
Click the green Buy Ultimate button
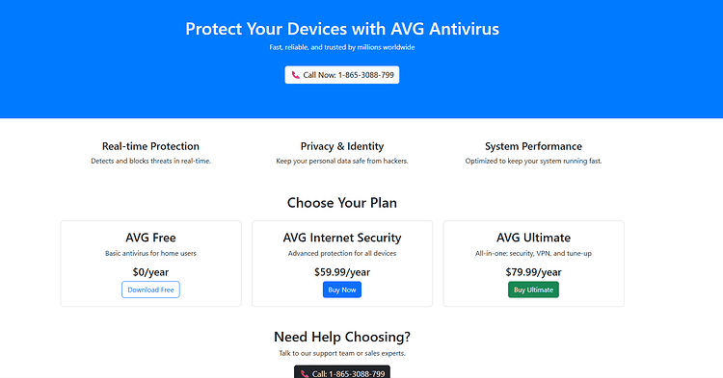point(533,290)
